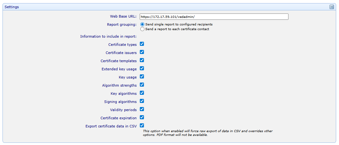Toggle Signing algorithms checkbox
Screen dimensions: 339x145
(142, 101)
